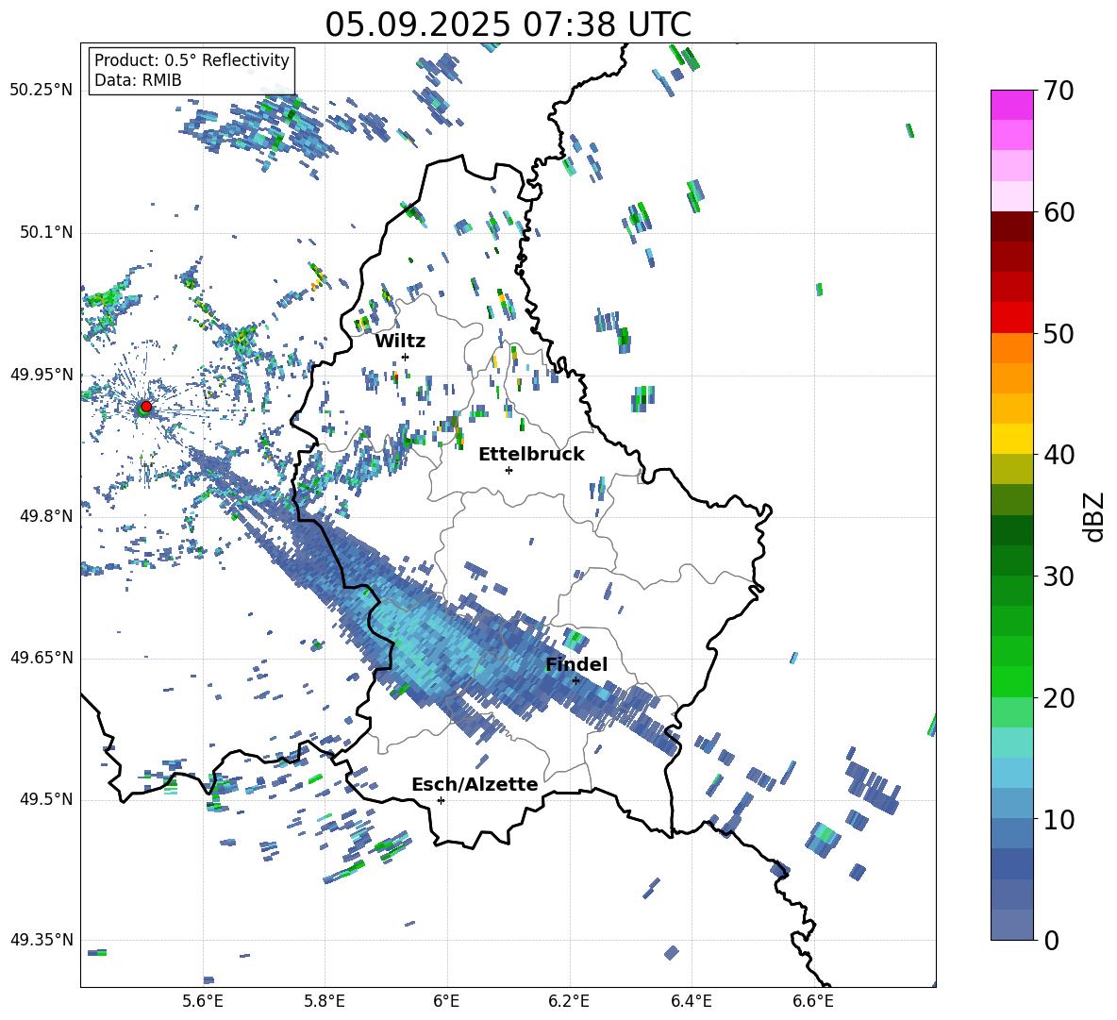Click the Findel station cross marker
This screenshot has height=1020, width=1117.
click(575, 681)
